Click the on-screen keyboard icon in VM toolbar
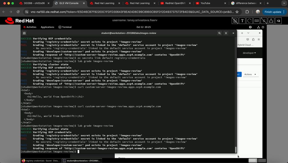Image resolution: width=288 pixels, height=163 pixels. pyautogui.click(x=257, y=21)
